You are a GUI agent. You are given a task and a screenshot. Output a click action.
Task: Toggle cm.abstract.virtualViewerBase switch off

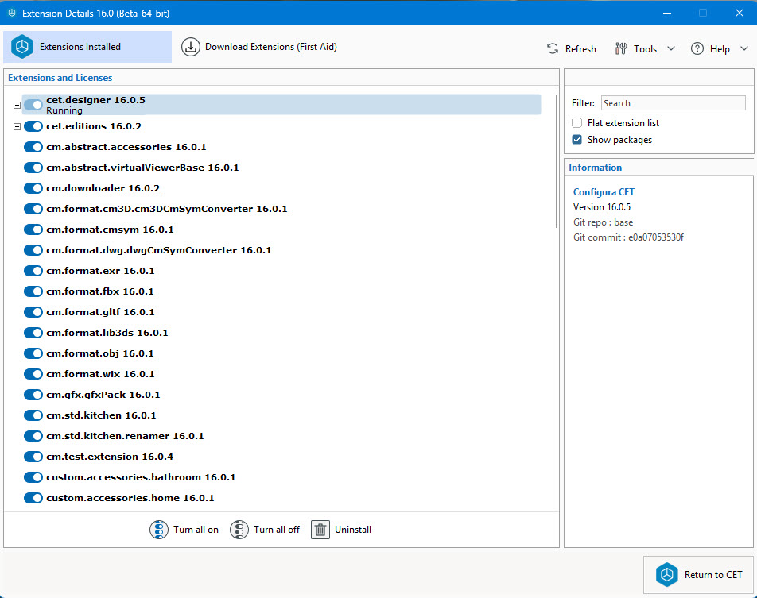[33, 168]
